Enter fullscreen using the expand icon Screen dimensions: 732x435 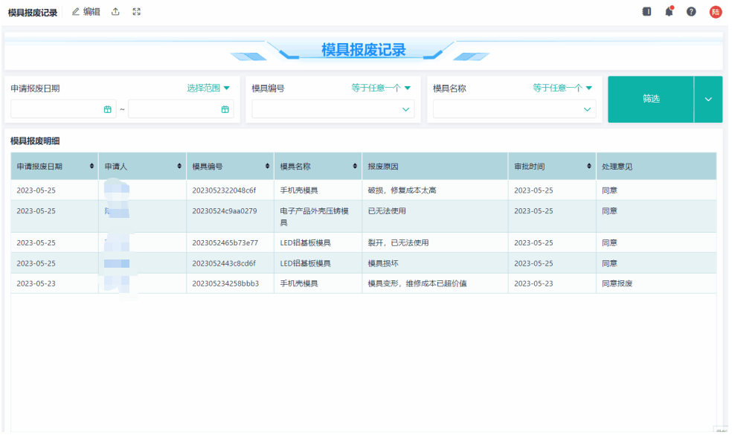tap(136, 12)
